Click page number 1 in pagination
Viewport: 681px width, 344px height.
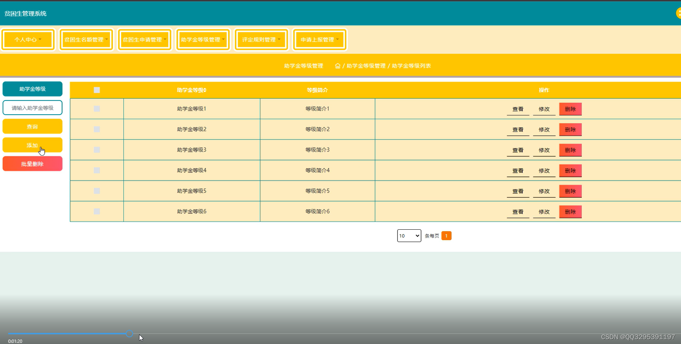(x=446, y=236)
